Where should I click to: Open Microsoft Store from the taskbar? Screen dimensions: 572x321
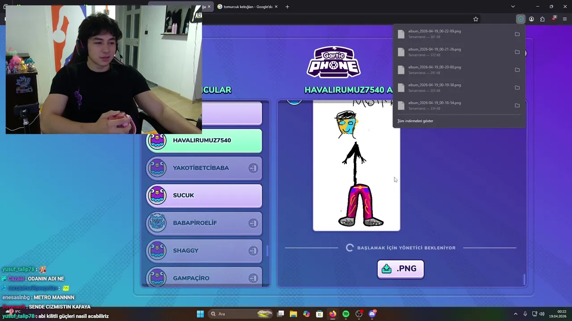pos(320,314)
